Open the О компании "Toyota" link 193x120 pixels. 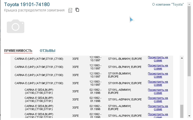tap(168, 4)
